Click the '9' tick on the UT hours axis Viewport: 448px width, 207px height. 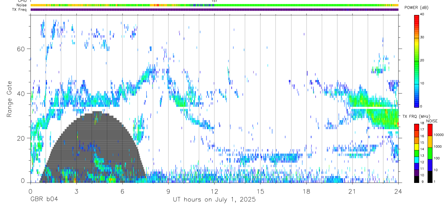click(168, 191)
